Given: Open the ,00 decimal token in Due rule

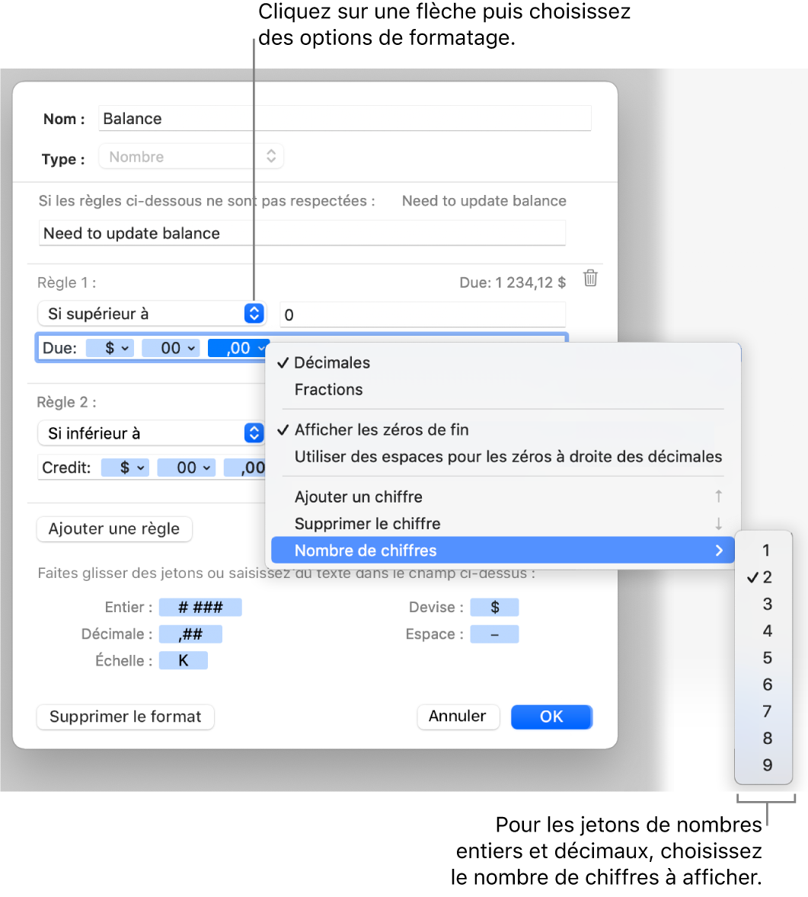Looking at the screenshot, I should point(238,348).
